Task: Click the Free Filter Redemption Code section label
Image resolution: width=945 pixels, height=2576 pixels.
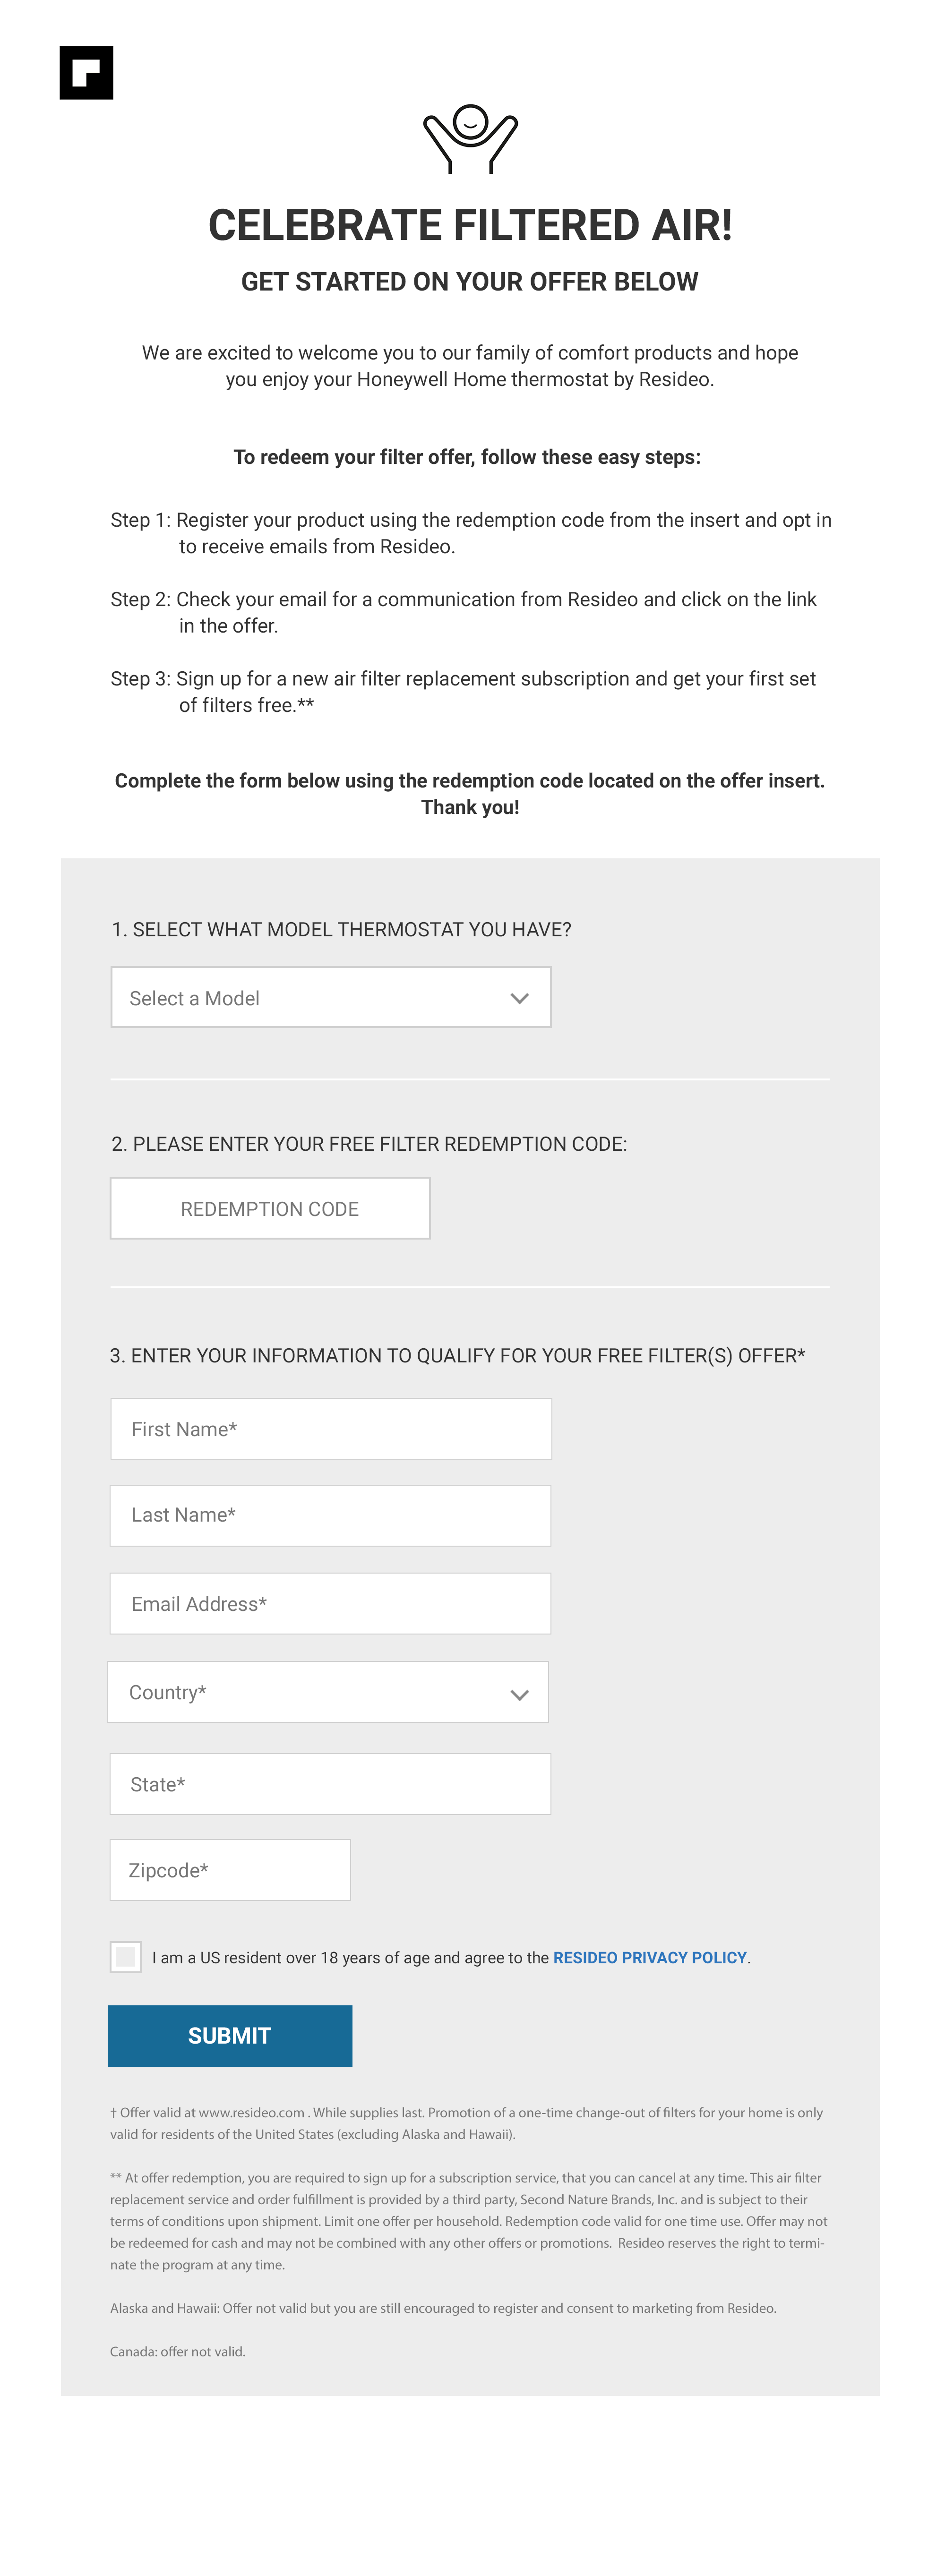Action: [x=369, y=1144]
